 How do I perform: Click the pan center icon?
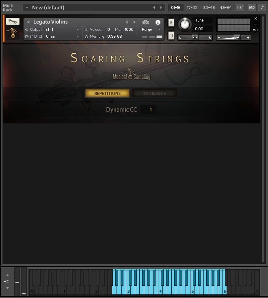195,37
